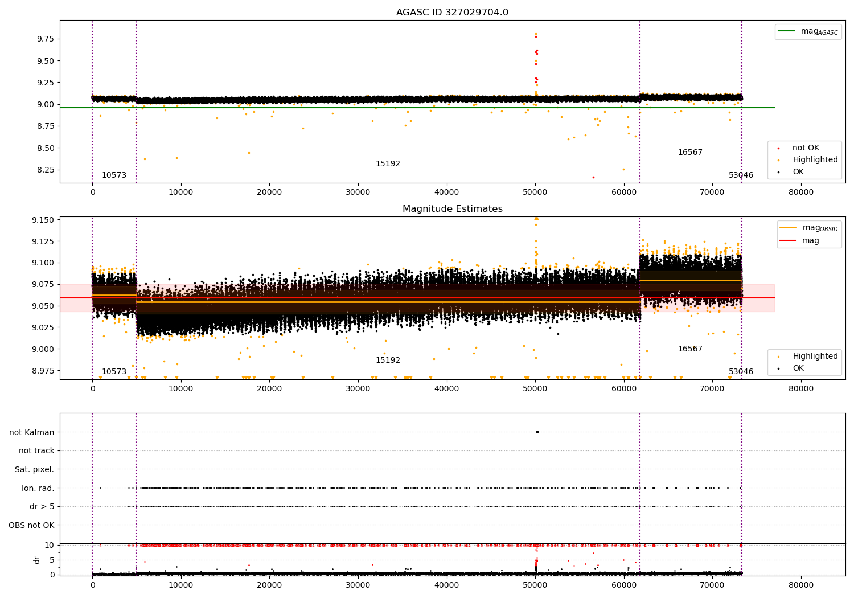The height and width of the screenshot is (598, 854).
Task: Click the 16567 observation label in middle plot
Action: coord(690,349)
